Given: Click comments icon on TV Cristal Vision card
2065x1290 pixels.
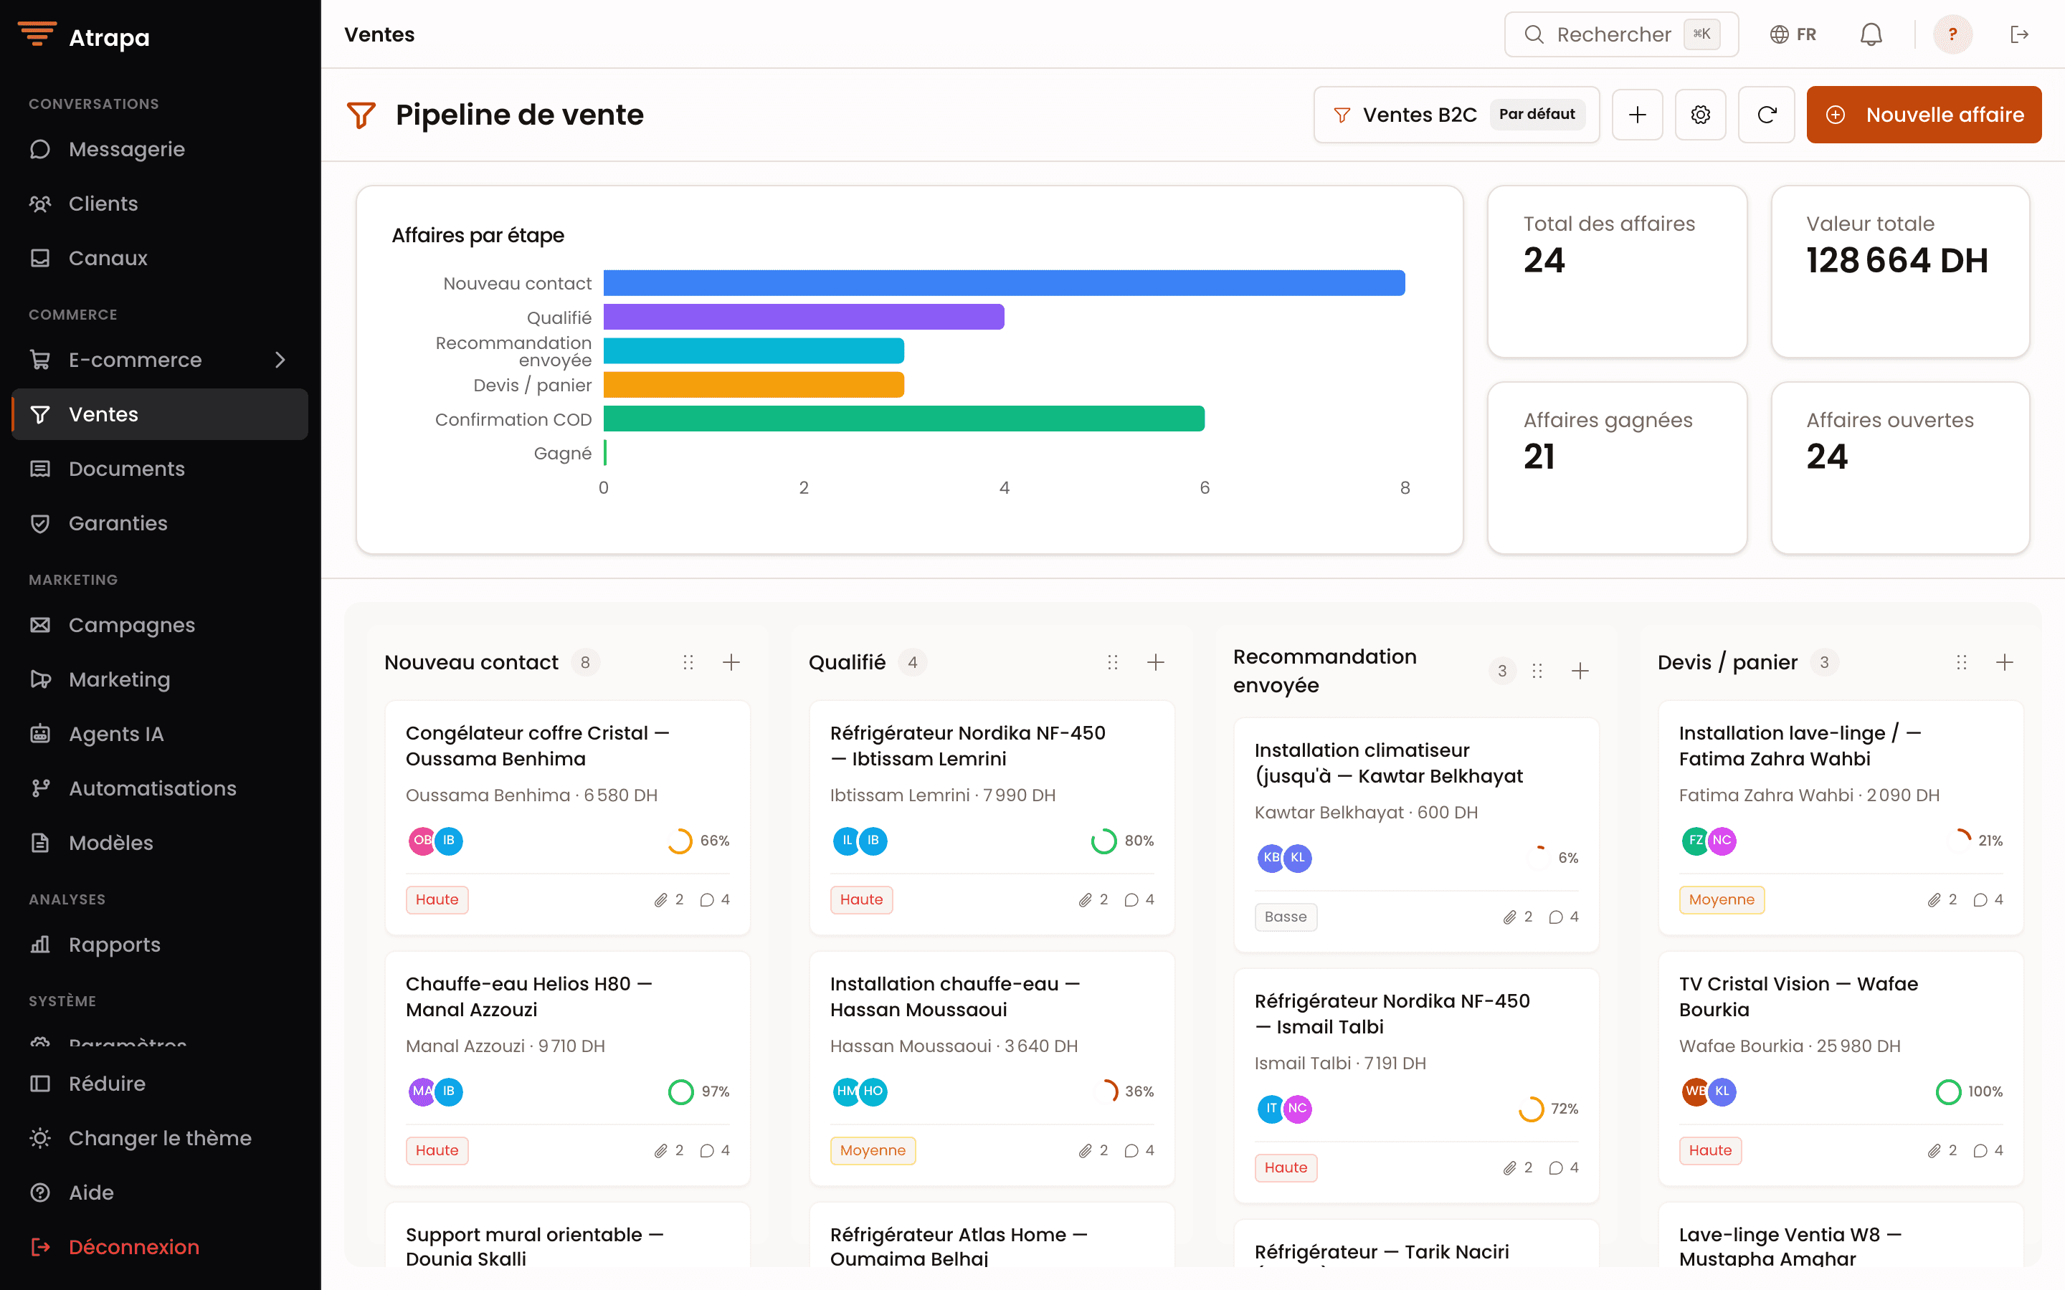Looking at the screenshot, I should click(x=1980, y=1151).
